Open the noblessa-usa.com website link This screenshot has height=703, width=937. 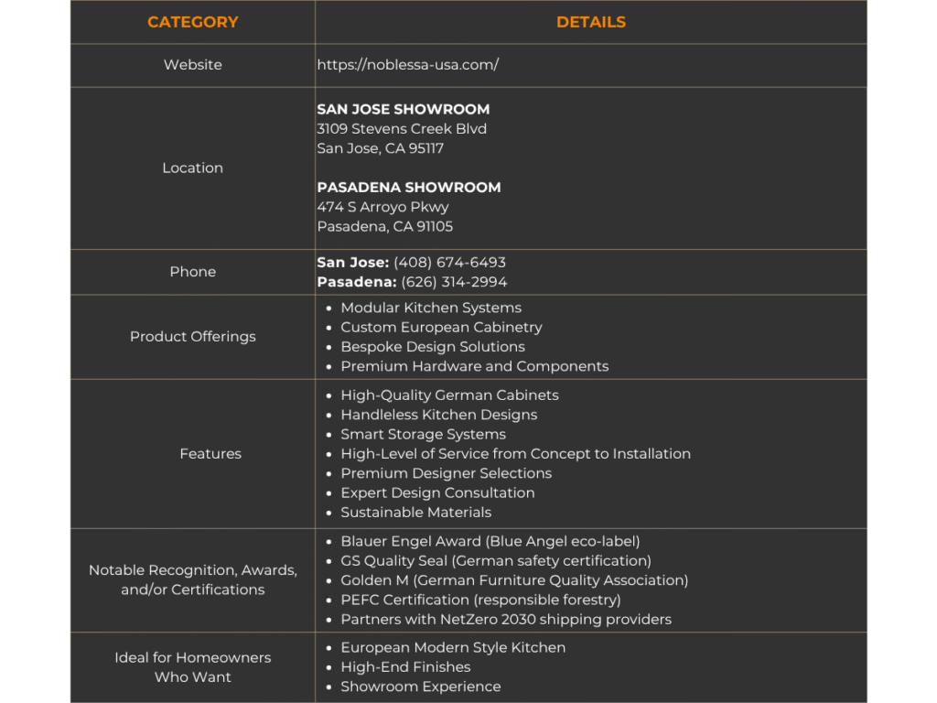coord(408,65)
